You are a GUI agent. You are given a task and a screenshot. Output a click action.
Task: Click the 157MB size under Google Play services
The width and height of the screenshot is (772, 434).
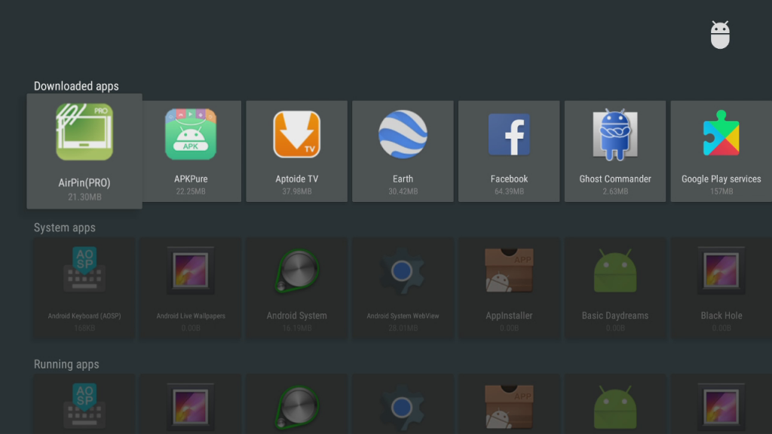pos(721,191)
